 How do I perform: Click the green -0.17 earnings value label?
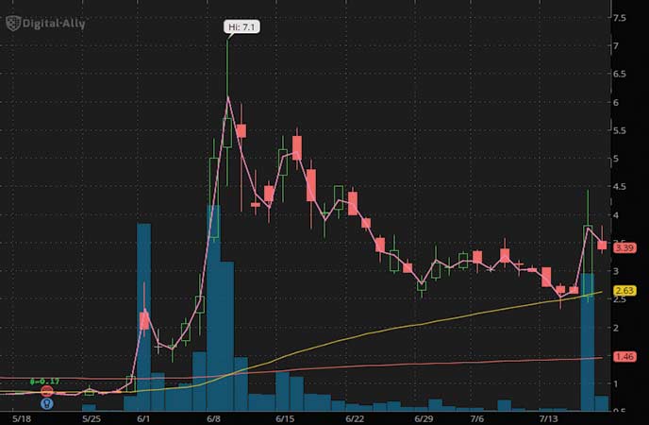click(x=44, y=382)
